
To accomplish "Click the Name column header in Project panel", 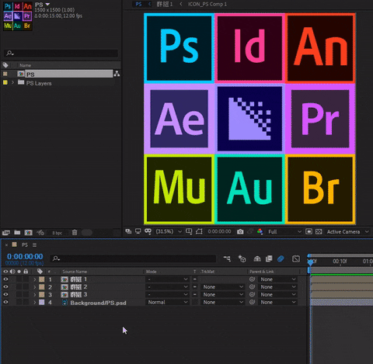I will (x=25, y=65).
